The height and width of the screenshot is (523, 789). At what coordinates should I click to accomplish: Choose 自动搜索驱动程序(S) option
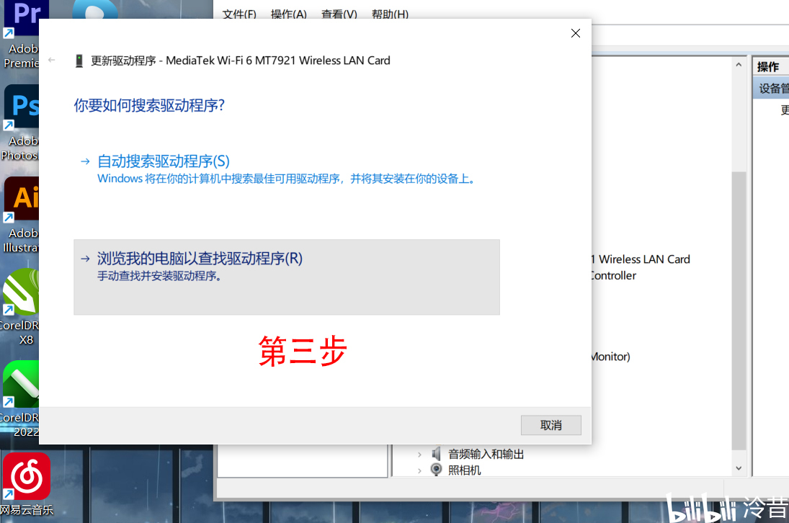[286, 169]
